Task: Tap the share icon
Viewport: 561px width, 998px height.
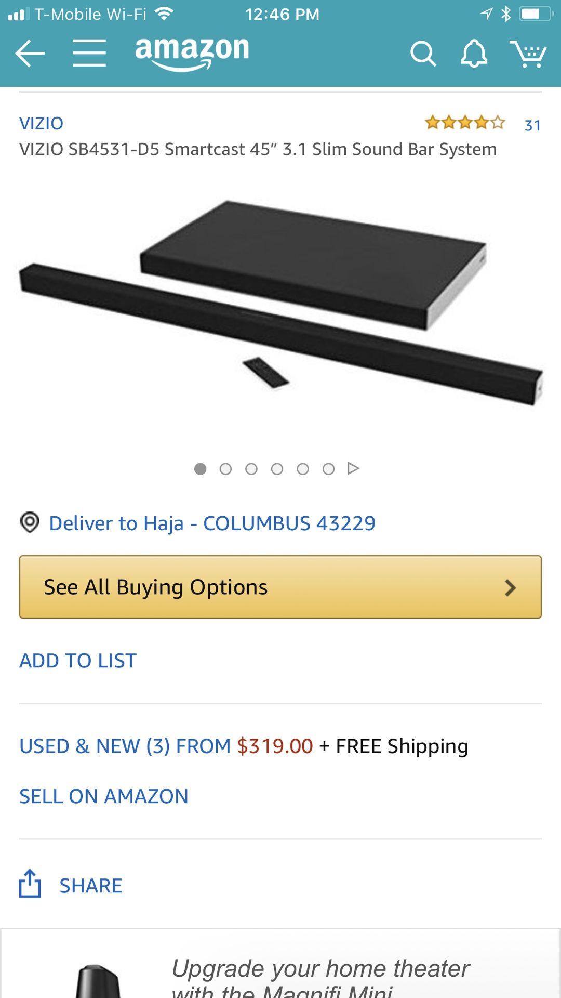Action: pyautogui.click(x=30, y=884)
